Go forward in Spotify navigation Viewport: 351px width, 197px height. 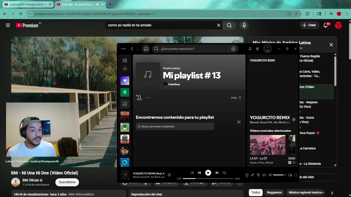coord(138,49)
